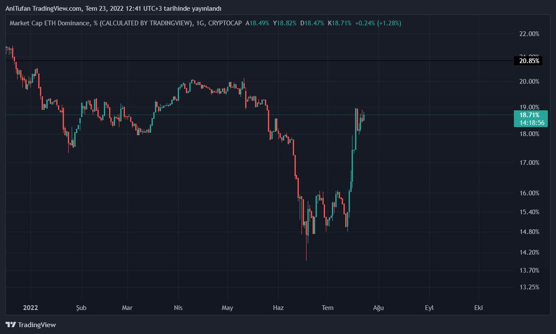Screen dimensions: 556x334
Task: Click the green 18.71% current price label
Action: tap(529, 115)
